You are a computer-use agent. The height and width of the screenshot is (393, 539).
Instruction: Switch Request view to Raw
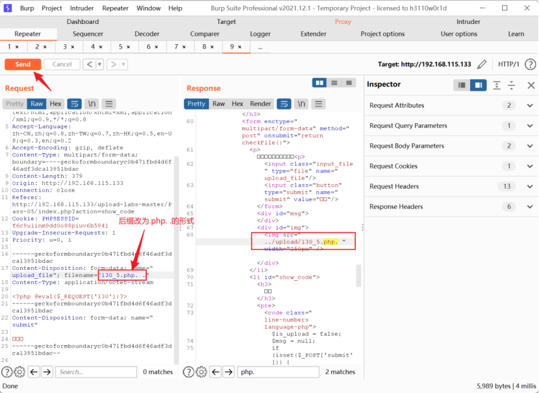[37, 104]
